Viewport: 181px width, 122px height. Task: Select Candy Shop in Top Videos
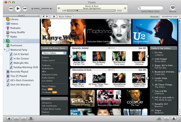click(x=161, y=78)
